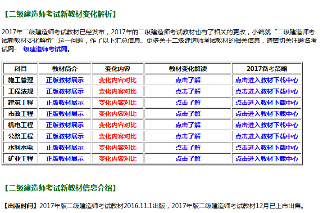Open 正版教材展示 for 水利水电
323x213 pixels.
click(x=65, y=147)
